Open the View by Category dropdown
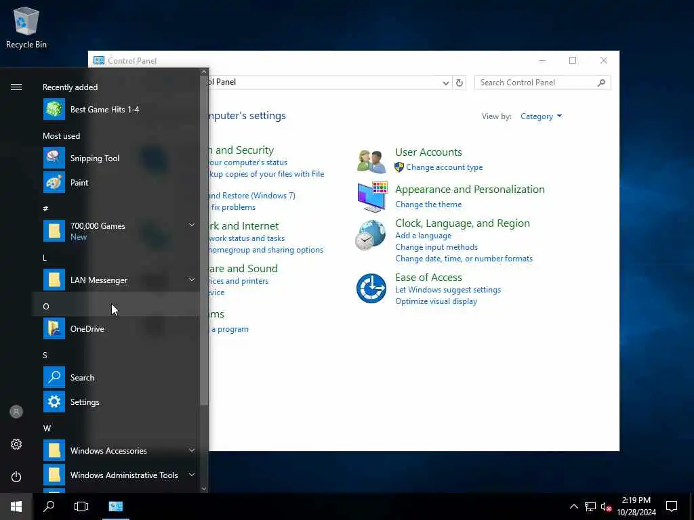Screen dimensions: 694x520 (x=541, y=116)
